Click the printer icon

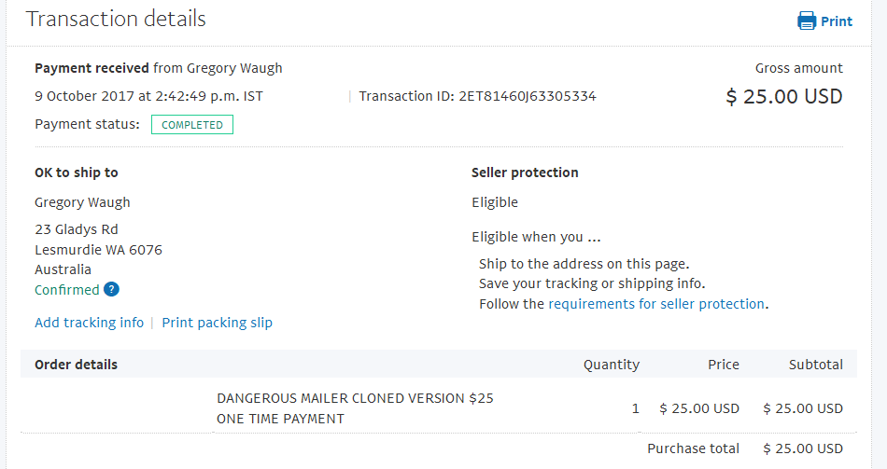(806, 21)
